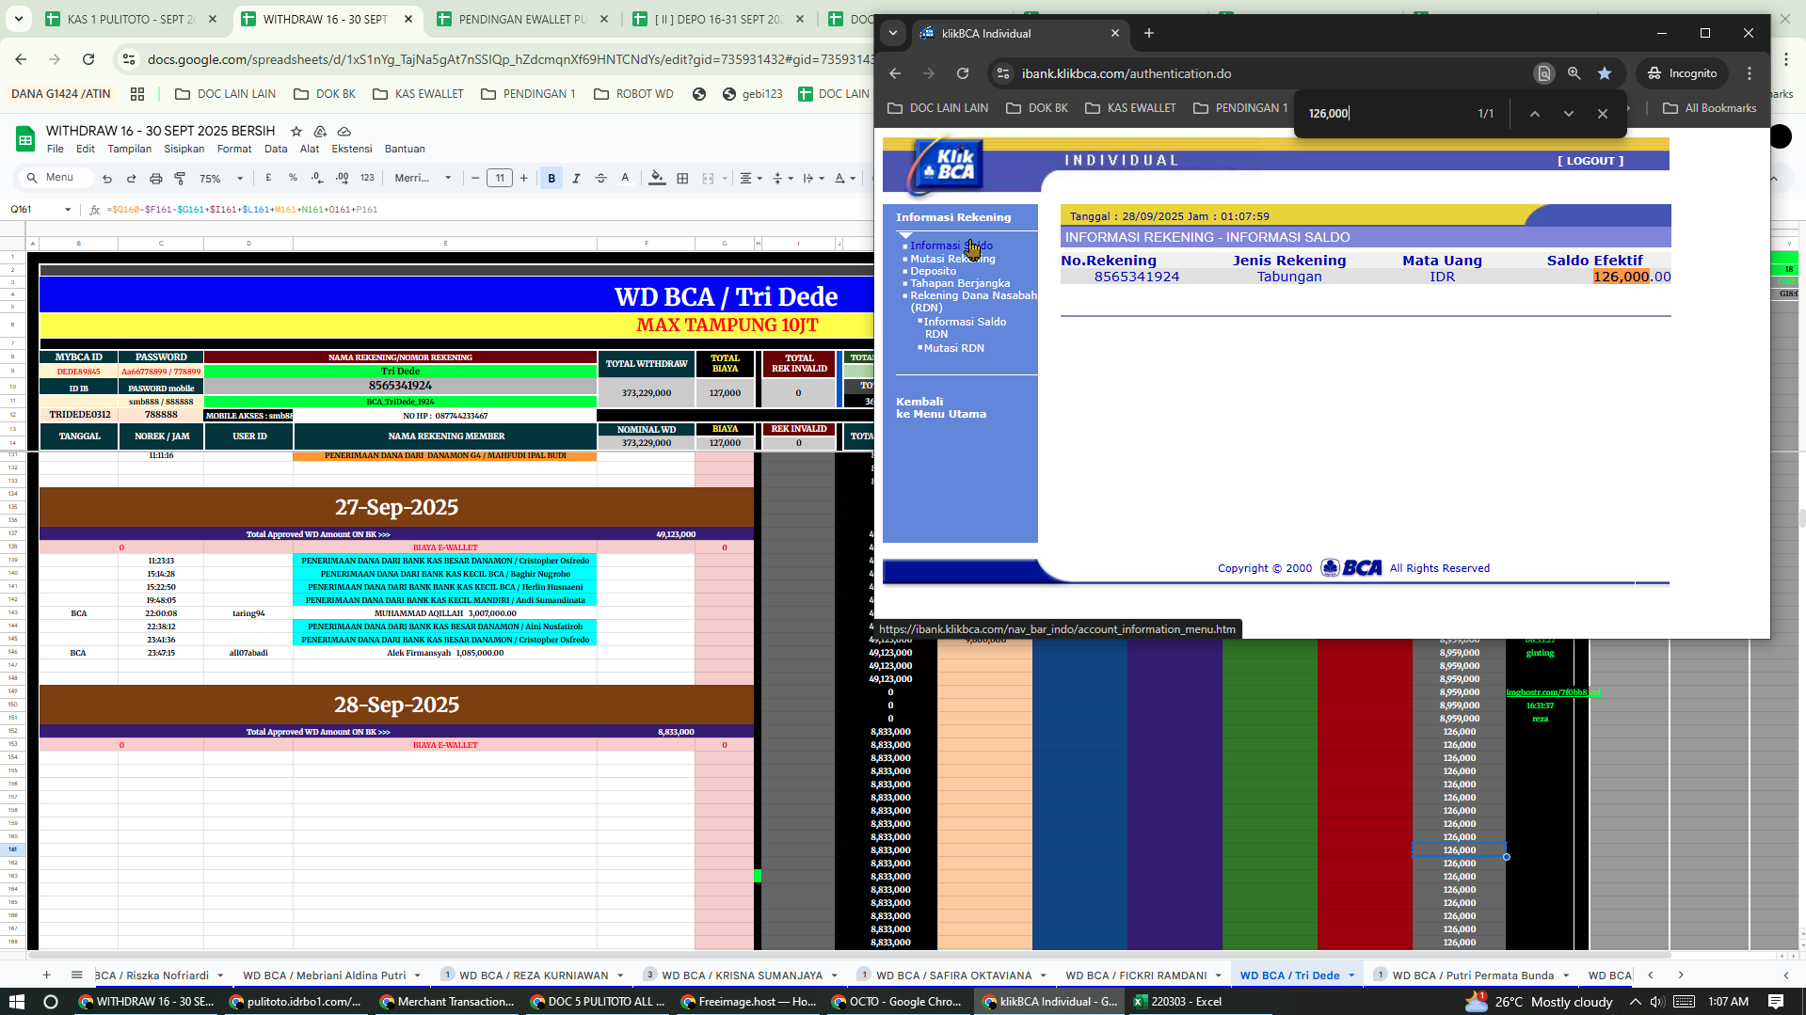
Task: Increase font size with plus button
Action: click(x=524, y=178)
